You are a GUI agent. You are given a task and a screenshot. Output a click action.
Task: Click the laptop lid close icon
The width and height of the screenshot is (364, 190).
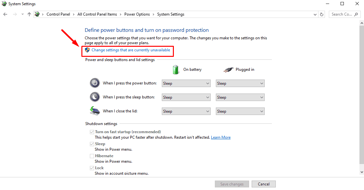95,111
